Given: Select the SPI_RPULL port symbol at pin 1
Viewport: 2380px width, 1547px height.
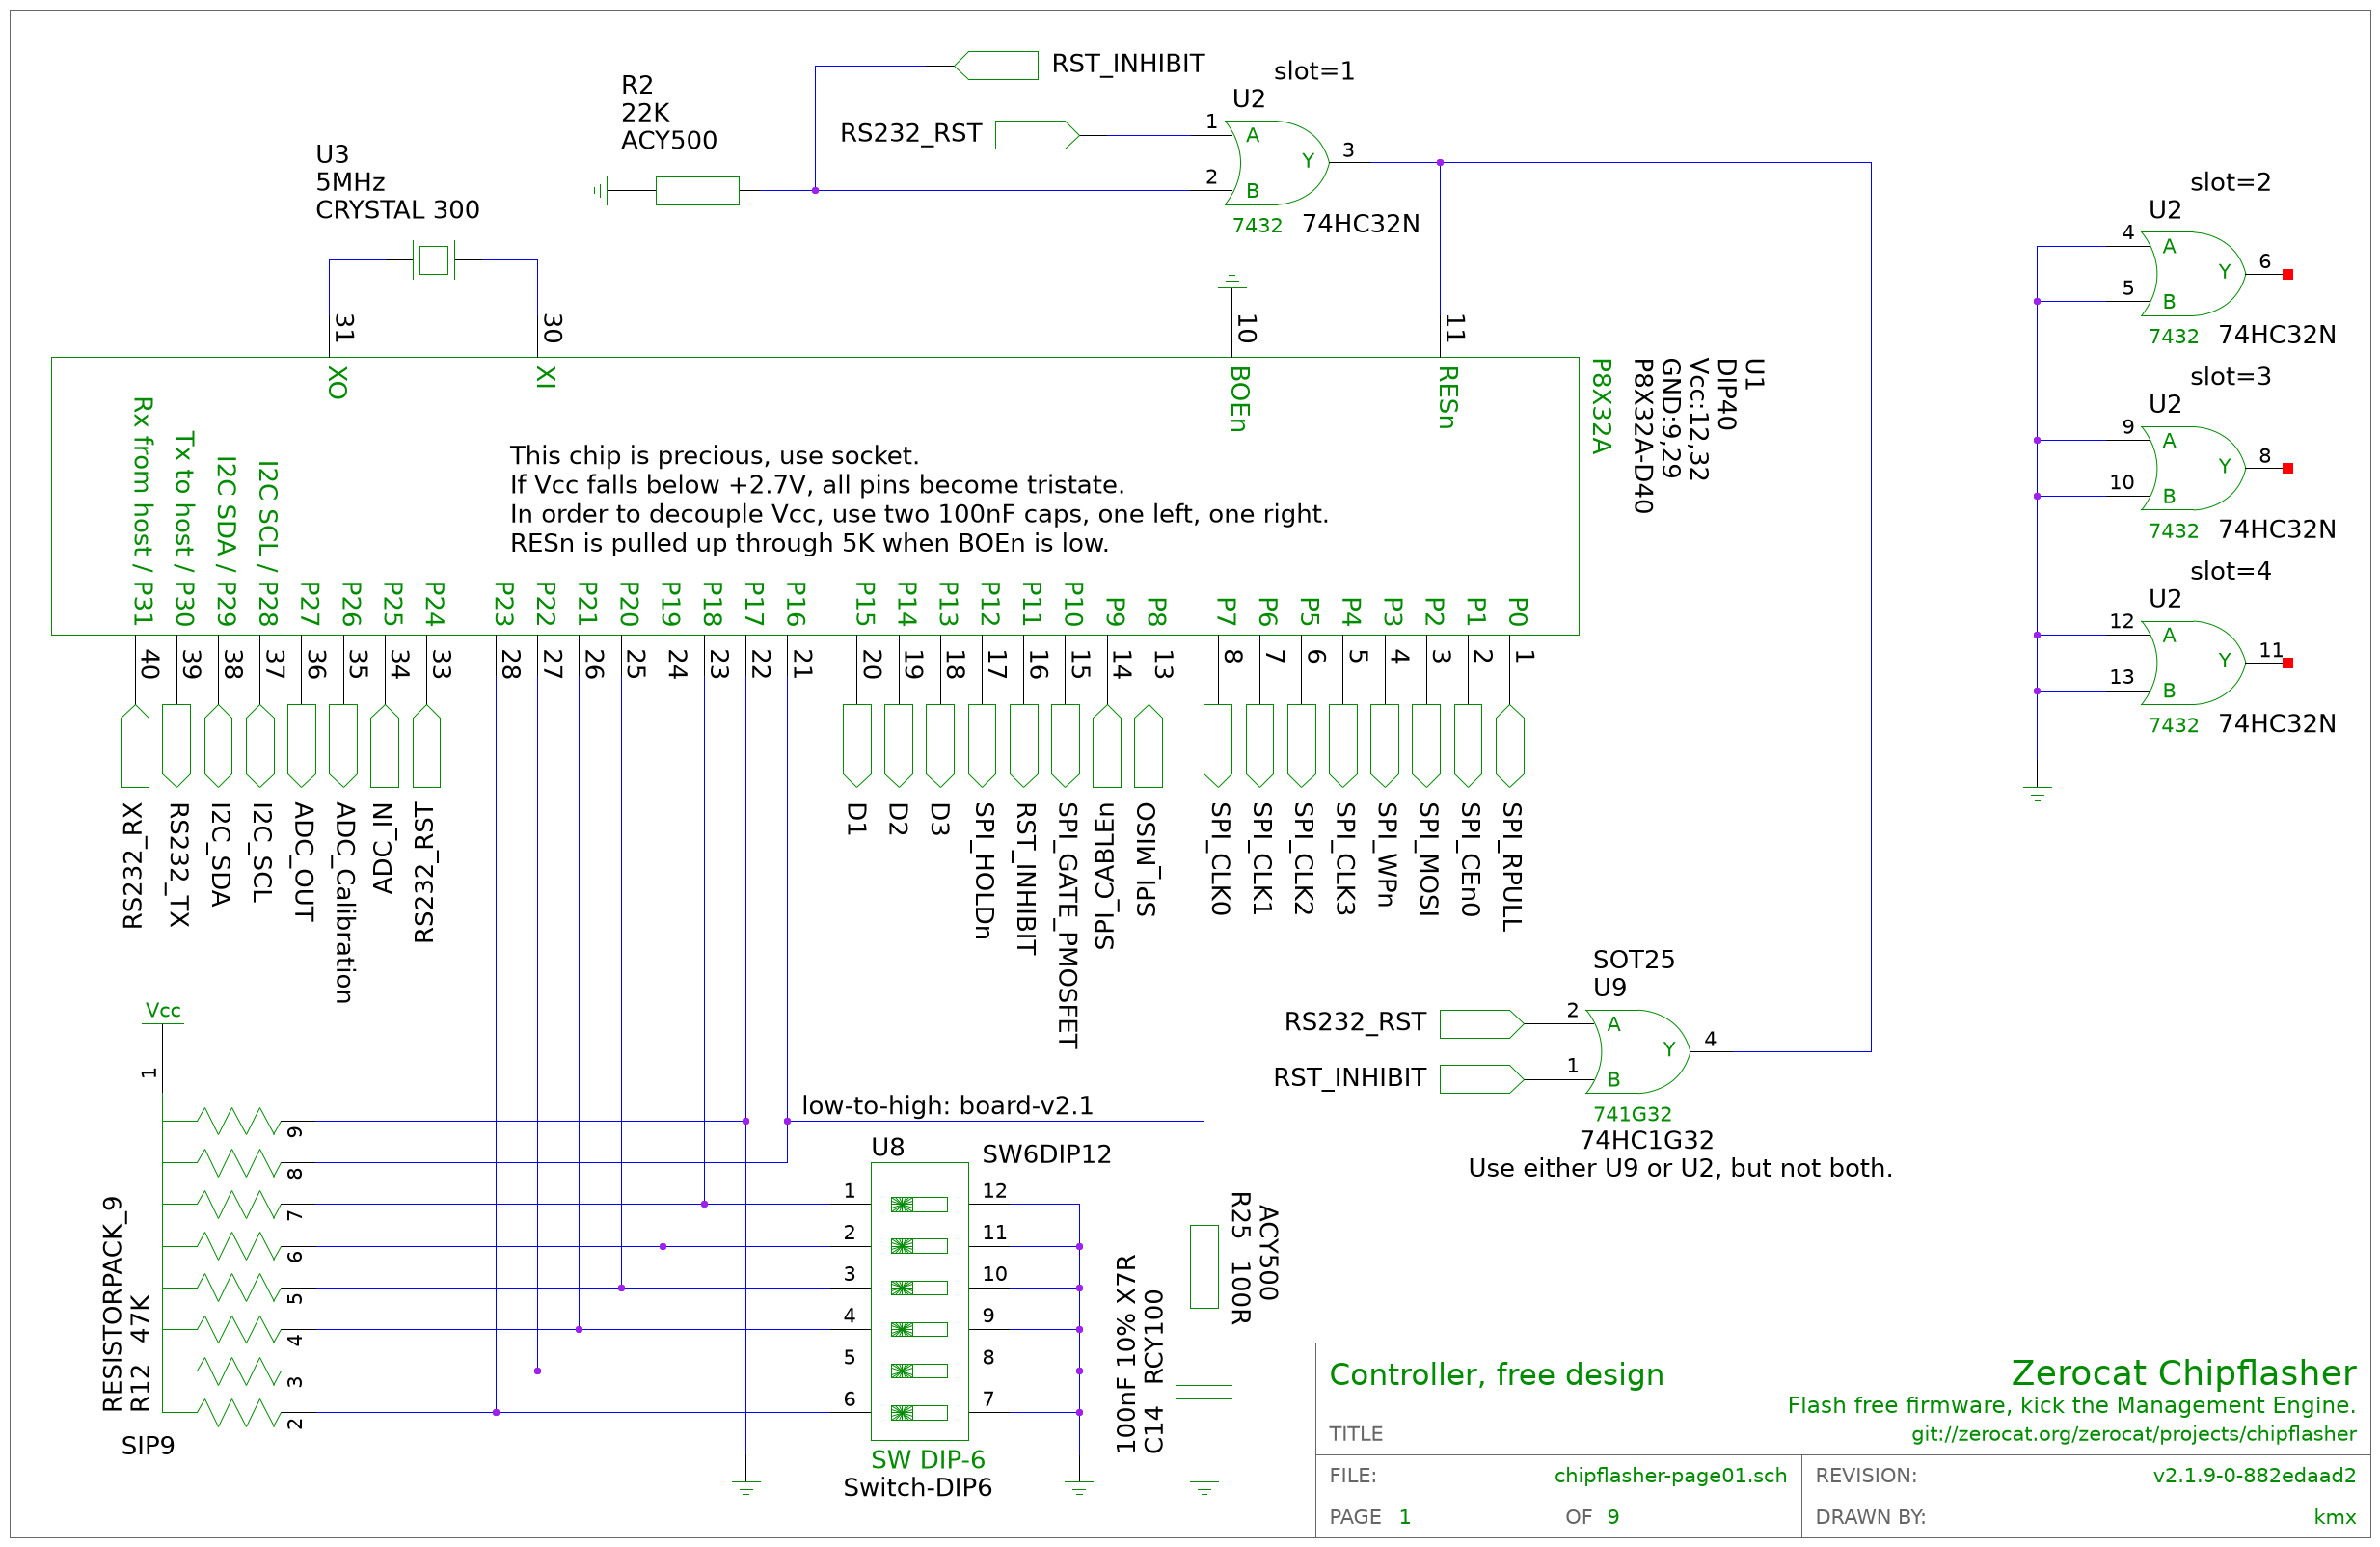Looking at the screenshot, I should click(1510, 746).
